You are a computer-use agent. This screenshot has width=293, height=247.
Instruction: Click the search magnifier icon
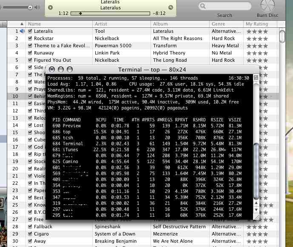click(x=203, y=6)
